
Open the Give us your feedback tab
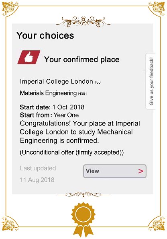[151, 81]
